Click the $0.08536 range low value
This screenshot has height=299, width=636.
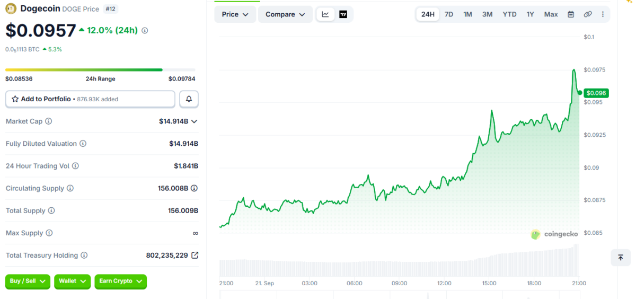click(x=19, y=79)
